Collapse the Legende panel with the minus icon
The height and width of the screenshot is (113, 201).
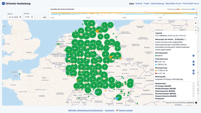[x=195, y=33]
